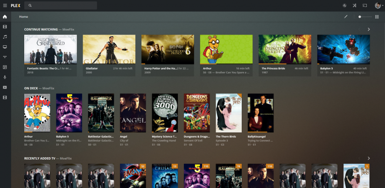
Task: Advance Recently Added TV with right arrow
Action: pyautogui.click(x=369, y=158)
